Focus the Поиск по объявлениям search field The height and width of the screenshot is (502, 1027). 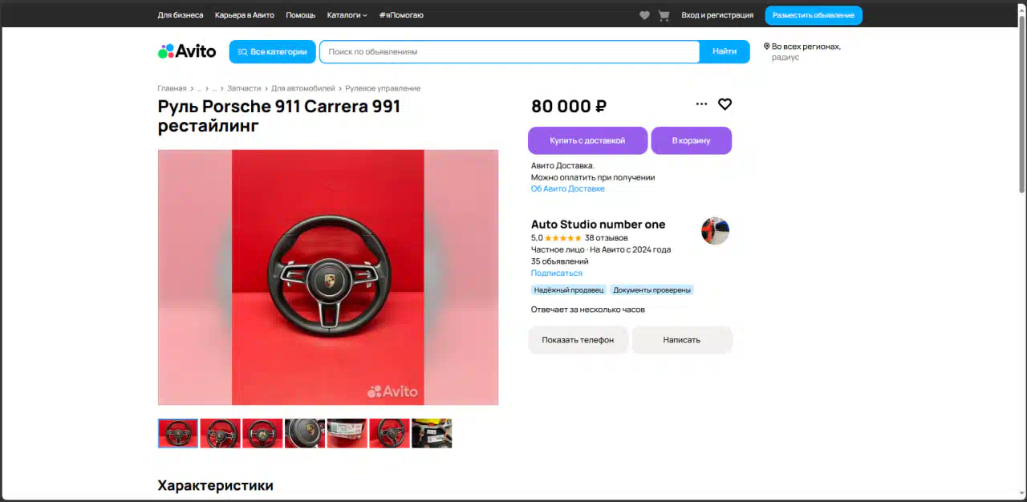pyautogui.click(x=509, y=51)
